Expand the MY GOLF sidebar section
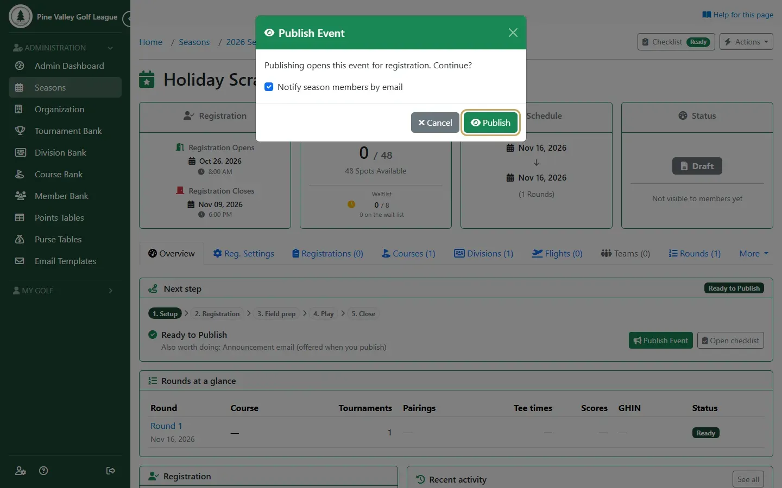Screen dimensions: 782x488 pyautogui.click(x=65, y=291)
